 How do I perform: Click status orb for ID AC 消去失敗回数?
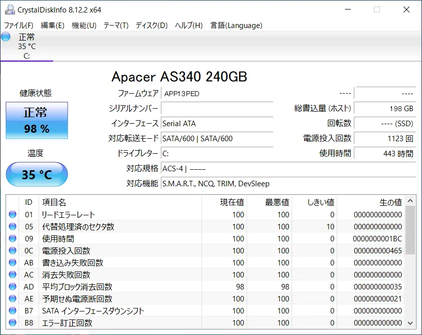(13, 274)
